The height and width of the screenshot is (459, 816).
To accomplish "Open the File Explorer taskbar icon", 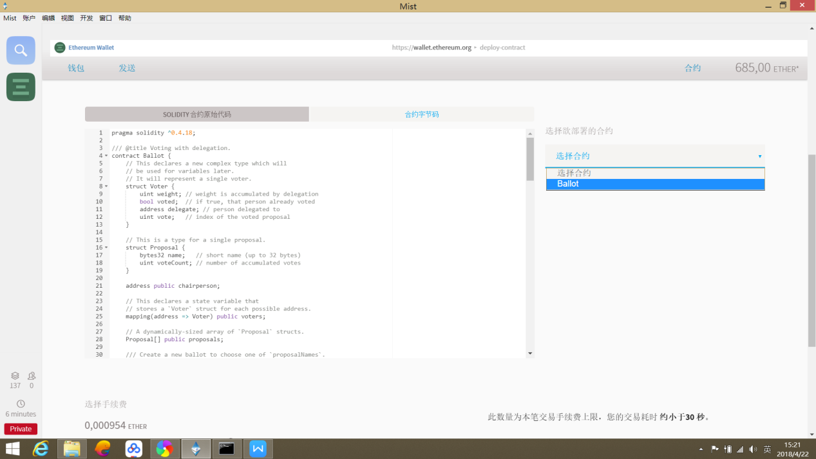I will click(72, 448).
